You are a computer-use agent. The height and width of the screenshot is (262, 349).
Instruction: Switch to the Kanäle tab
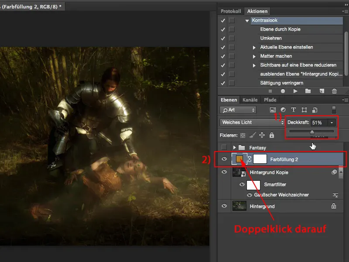tap(250, 100)
